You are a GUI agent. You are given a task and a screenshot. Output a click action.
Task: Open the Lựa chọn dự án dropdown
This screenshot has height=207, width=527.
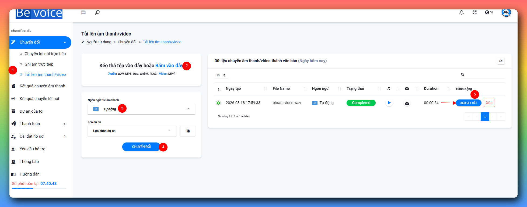(x=132, y=131)
